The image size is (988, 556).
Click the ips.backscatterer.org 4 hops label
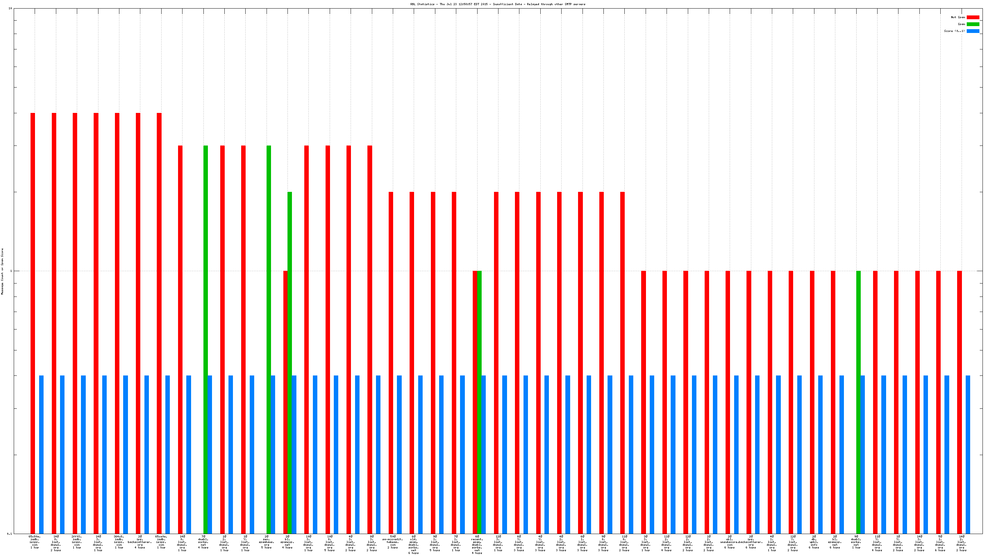140,542
